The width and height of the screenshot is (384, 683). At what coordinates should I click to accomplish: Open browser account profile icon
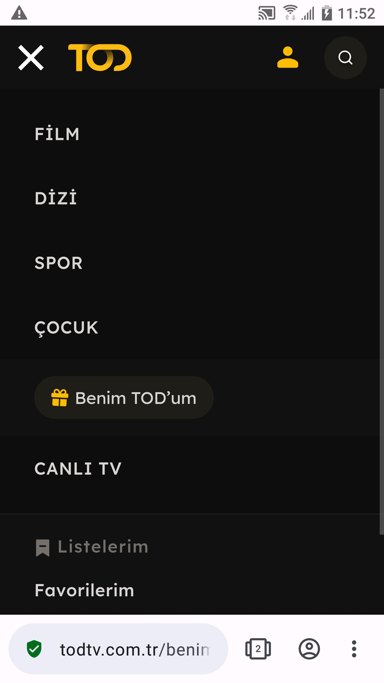point(309,649)
